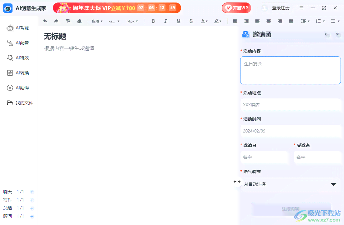
Task: Select the format painter tool
Action: [68, 21]
